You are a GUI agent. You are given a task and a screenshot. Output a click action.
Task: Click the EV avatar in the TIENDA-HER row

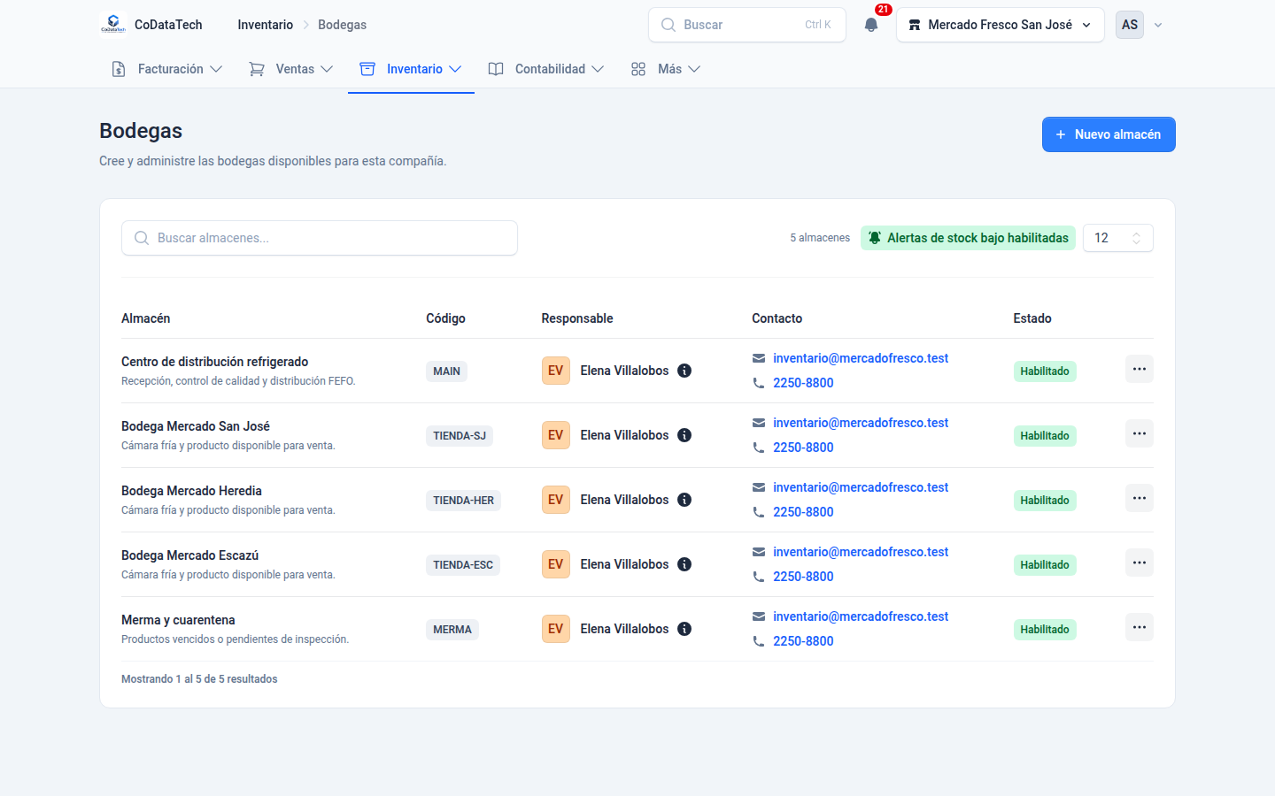pyautogui.click(x=556, y=500)
